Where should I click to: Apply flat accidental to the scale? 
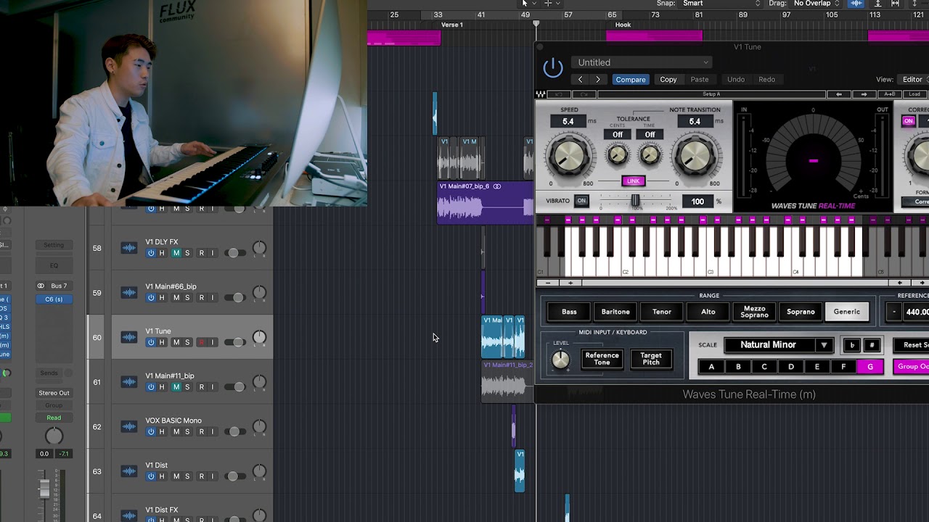852,345
